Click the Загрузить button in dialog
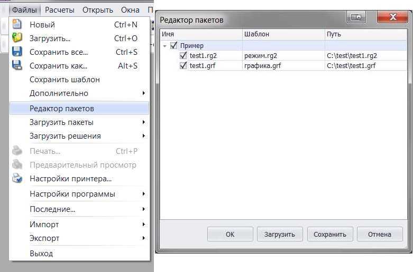The height and width of the screenshot is (272, 413). click(280, 234)
